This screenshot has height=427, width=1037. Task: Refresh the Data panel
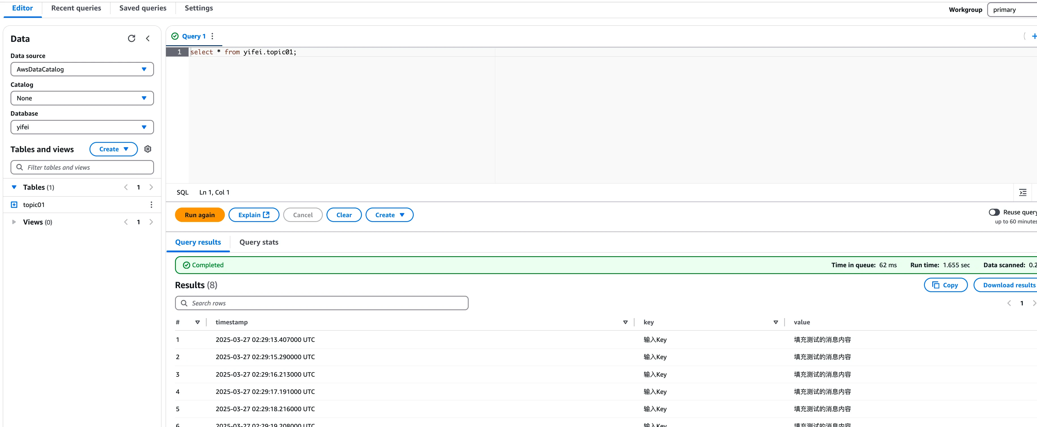click(x=132, y=38)
